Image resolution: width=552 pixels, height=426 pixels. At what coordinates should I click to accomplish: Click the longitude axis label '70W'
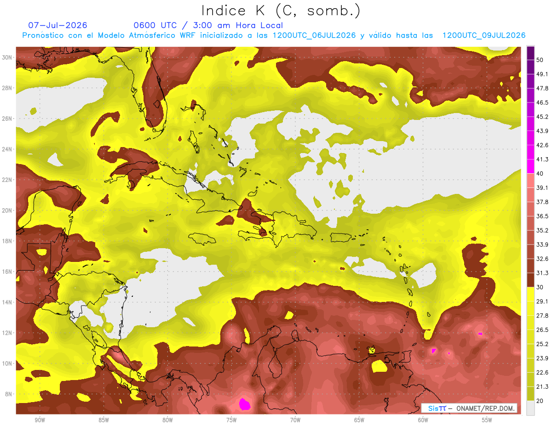295,420
